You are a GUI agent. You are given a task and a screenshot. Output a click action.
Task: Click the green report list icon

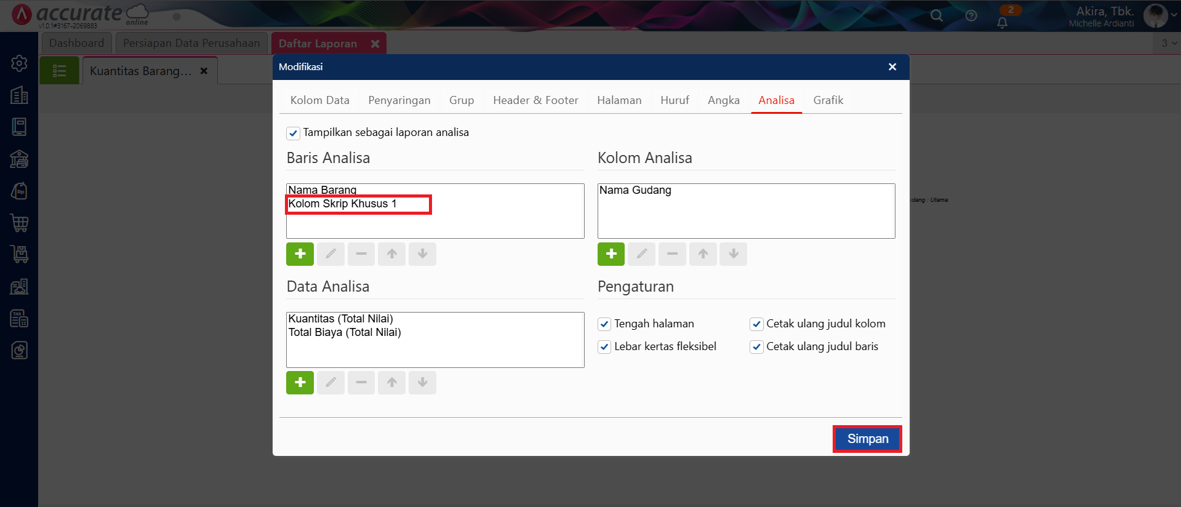pos(60,71)
